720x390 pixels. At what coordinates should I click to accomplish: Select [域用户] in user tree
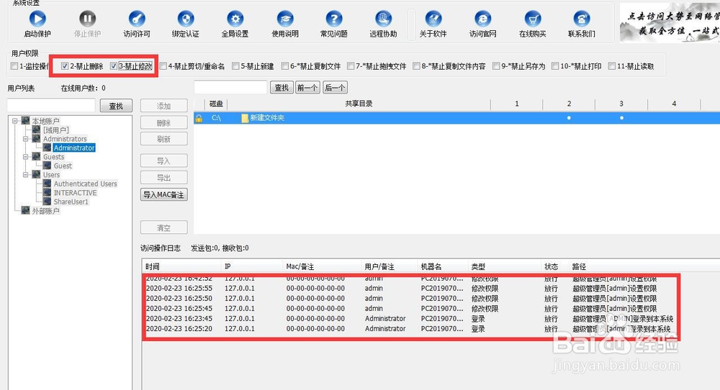55,130
